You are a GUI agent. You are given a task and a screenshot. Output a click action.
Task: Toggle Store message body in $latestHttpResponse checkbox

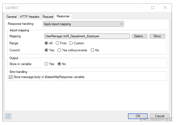11,77
